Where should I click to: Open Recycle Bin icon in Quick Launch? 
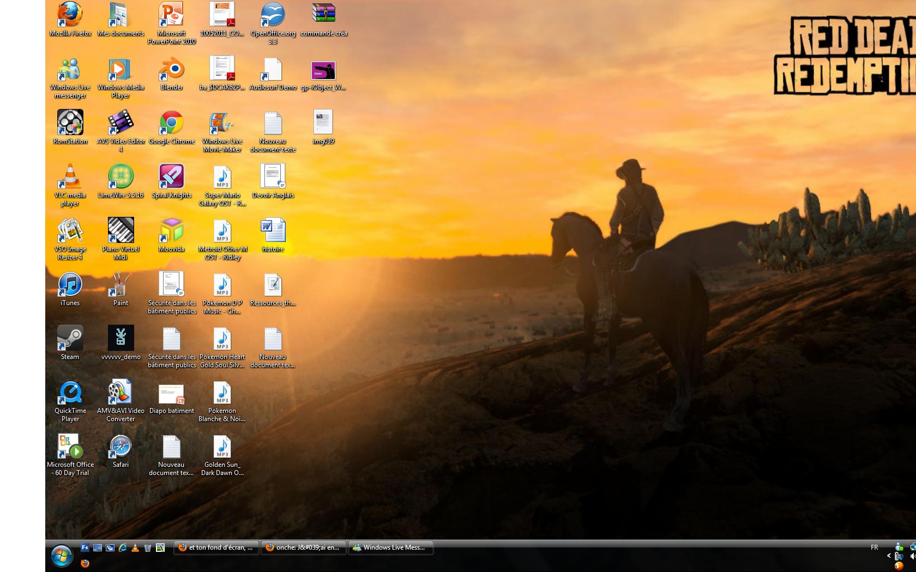pos(148,547)
